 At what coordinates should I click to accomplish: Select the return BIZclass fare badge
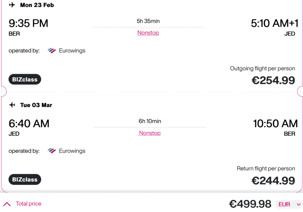coord(25,180)
